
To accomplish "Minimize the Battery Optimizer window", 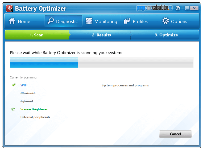I will tap(187, 8).
